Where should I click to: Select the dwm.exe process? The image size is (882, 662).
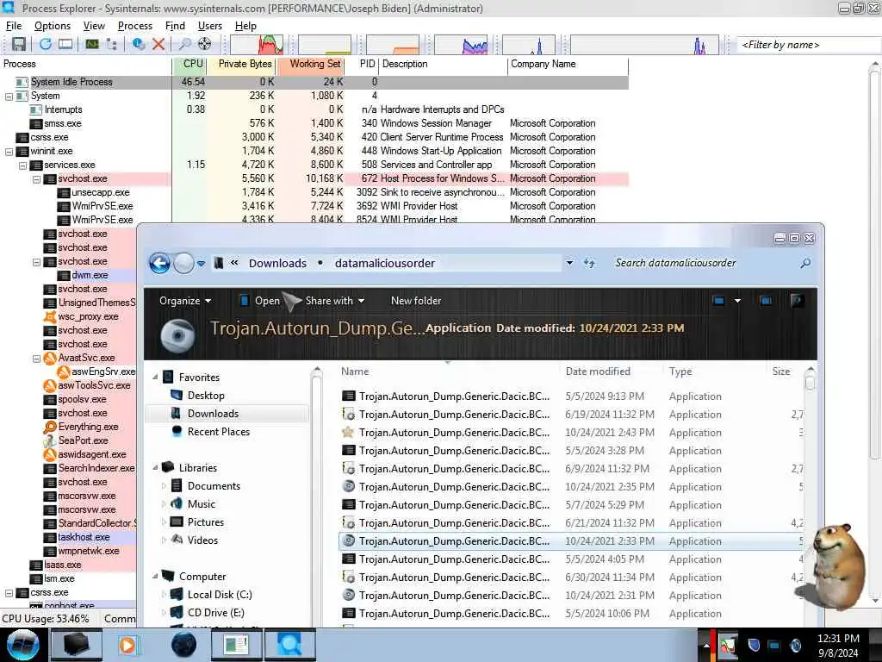[x=90, y=275]
